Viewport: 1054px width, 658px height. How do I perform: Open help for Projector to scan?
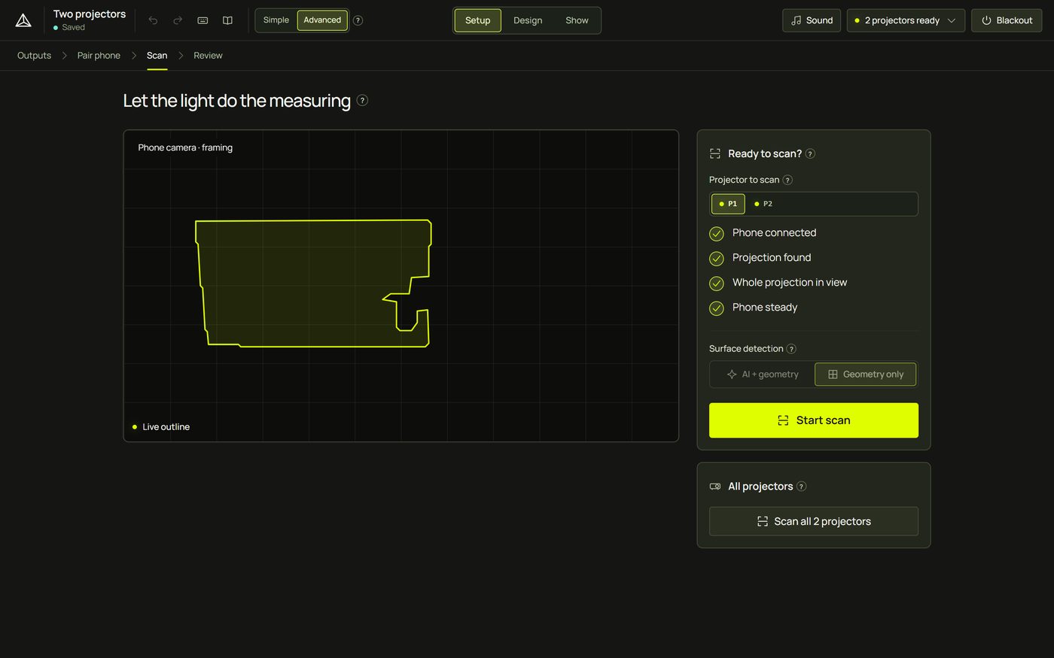point(787,180)
